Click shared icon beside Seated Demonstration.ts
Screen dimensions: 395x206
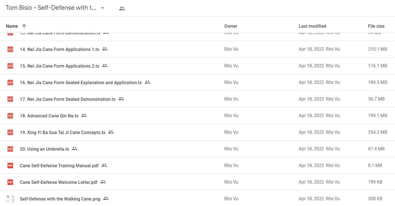click(x=121, y=99)
